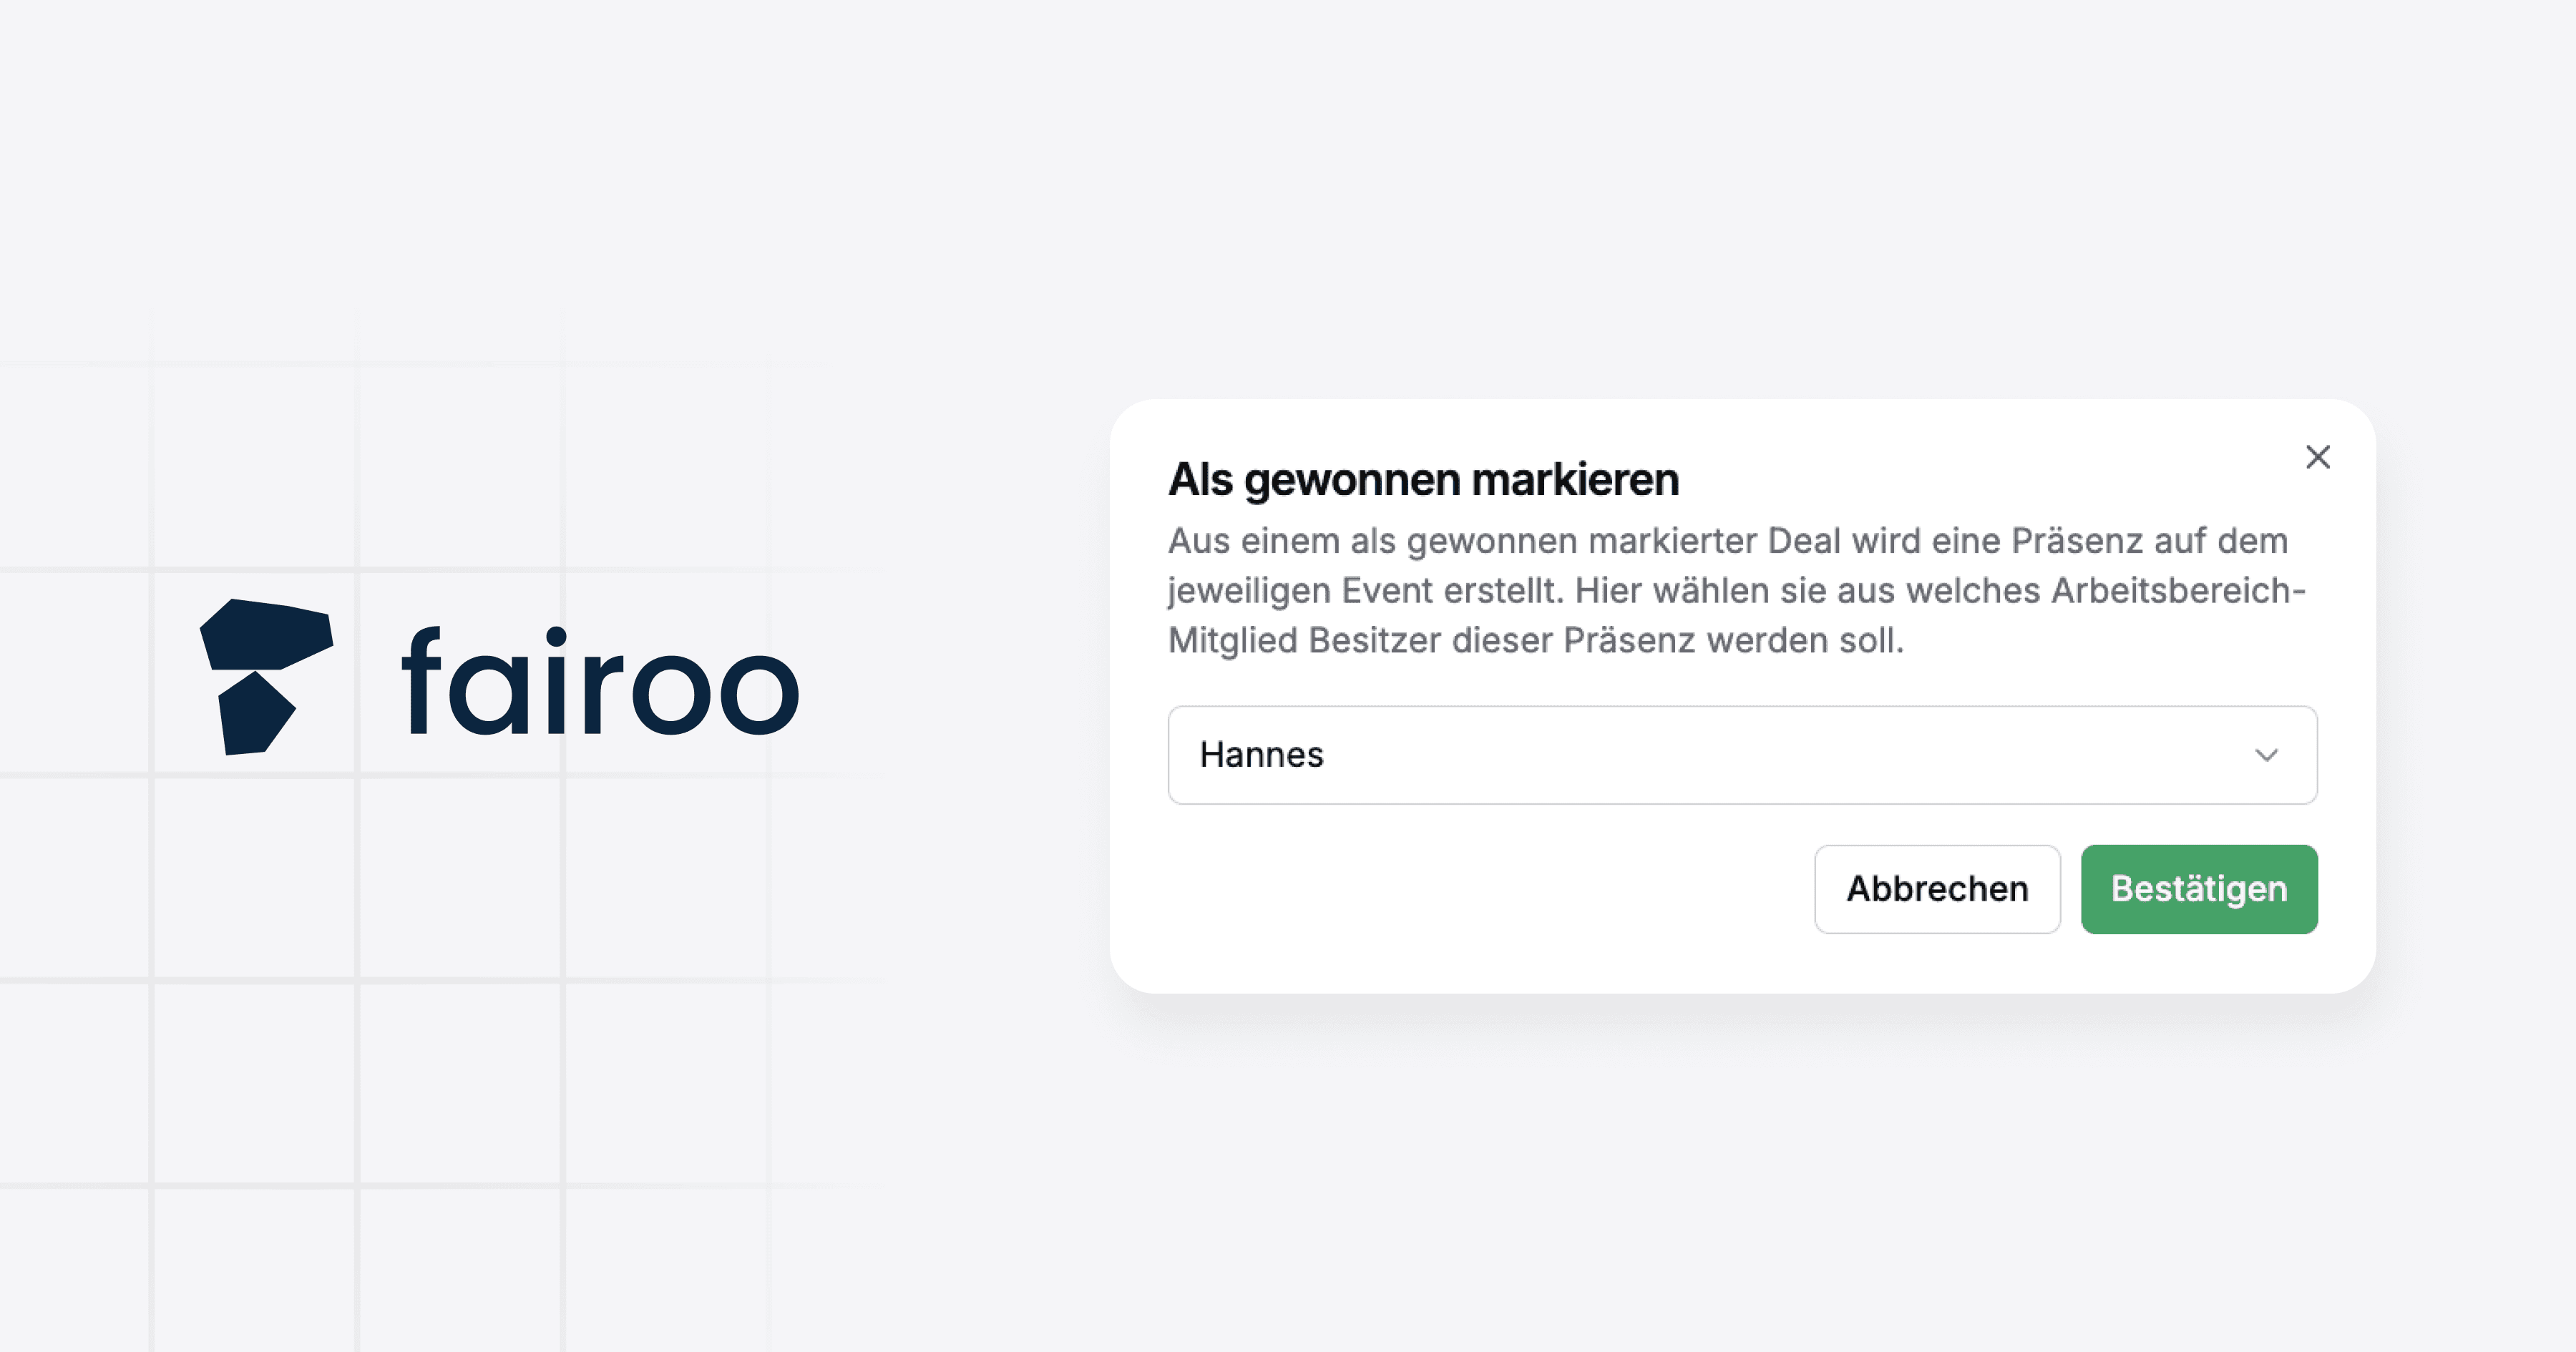Click the chevron icon in the Hannes field
The height and width of the screenshot is (1352, 2576).
[x=2267, y=755]
